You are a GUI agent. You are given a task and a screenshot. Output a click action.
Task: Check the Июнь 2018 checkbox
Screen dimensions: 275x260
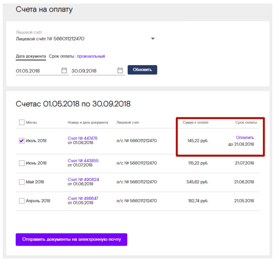21,163
